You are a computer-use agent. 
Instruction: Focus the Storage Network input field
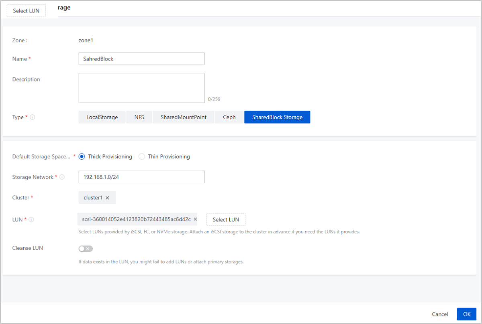pyautogui.click(x=141, y=177)
